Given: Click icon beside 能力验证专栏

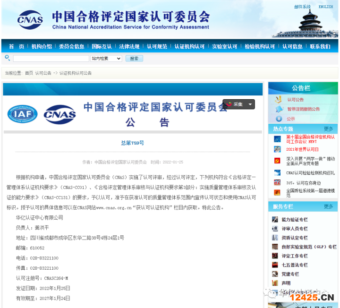Looking at the screenshot, I should [275, 220].
